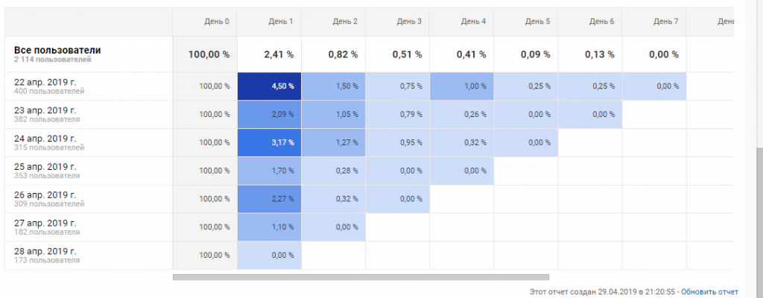Select the "День 1" column header
This screenshot has width=763, height=298.
click(x=280, y=22)
